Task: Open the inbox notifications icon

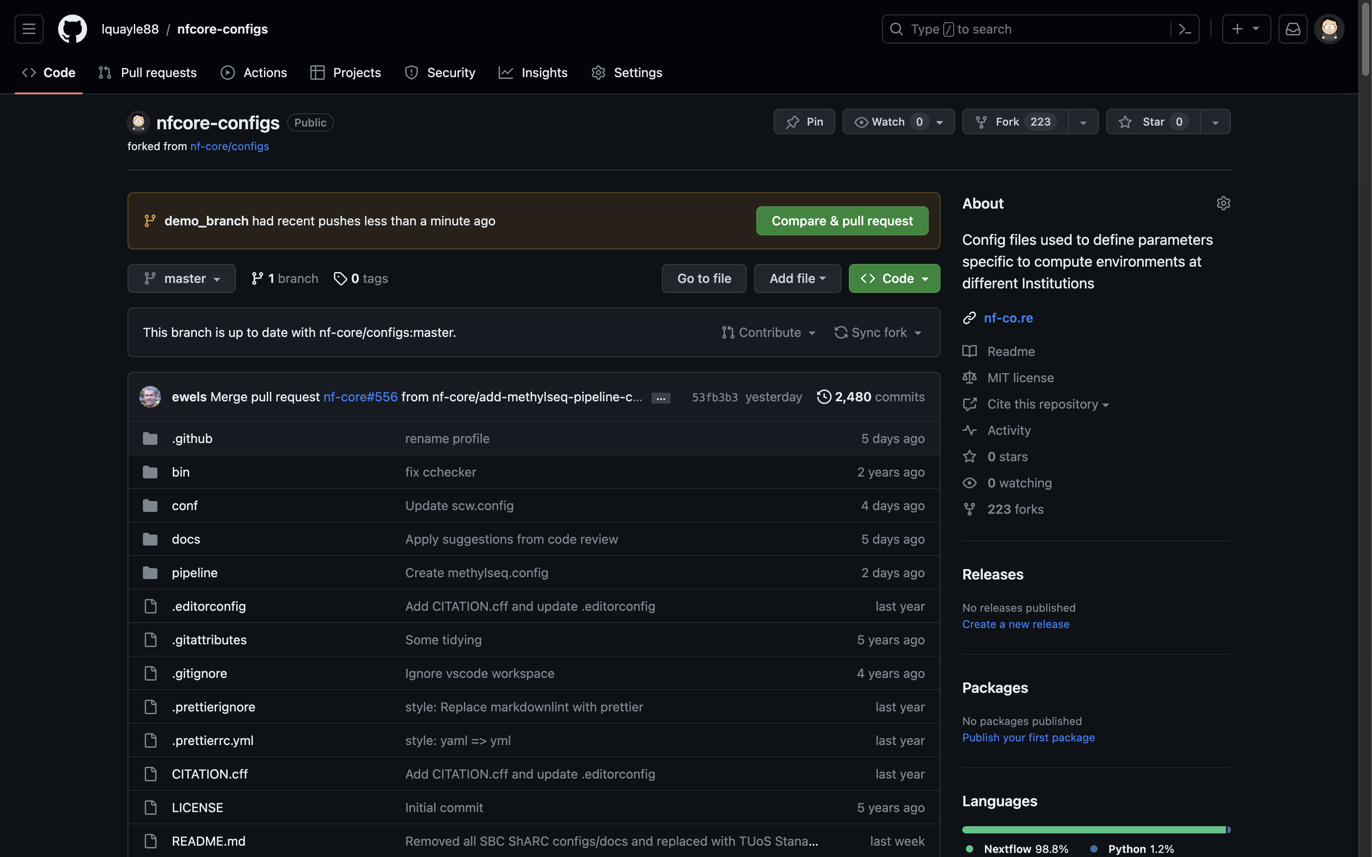Action: coord(1293,29)
